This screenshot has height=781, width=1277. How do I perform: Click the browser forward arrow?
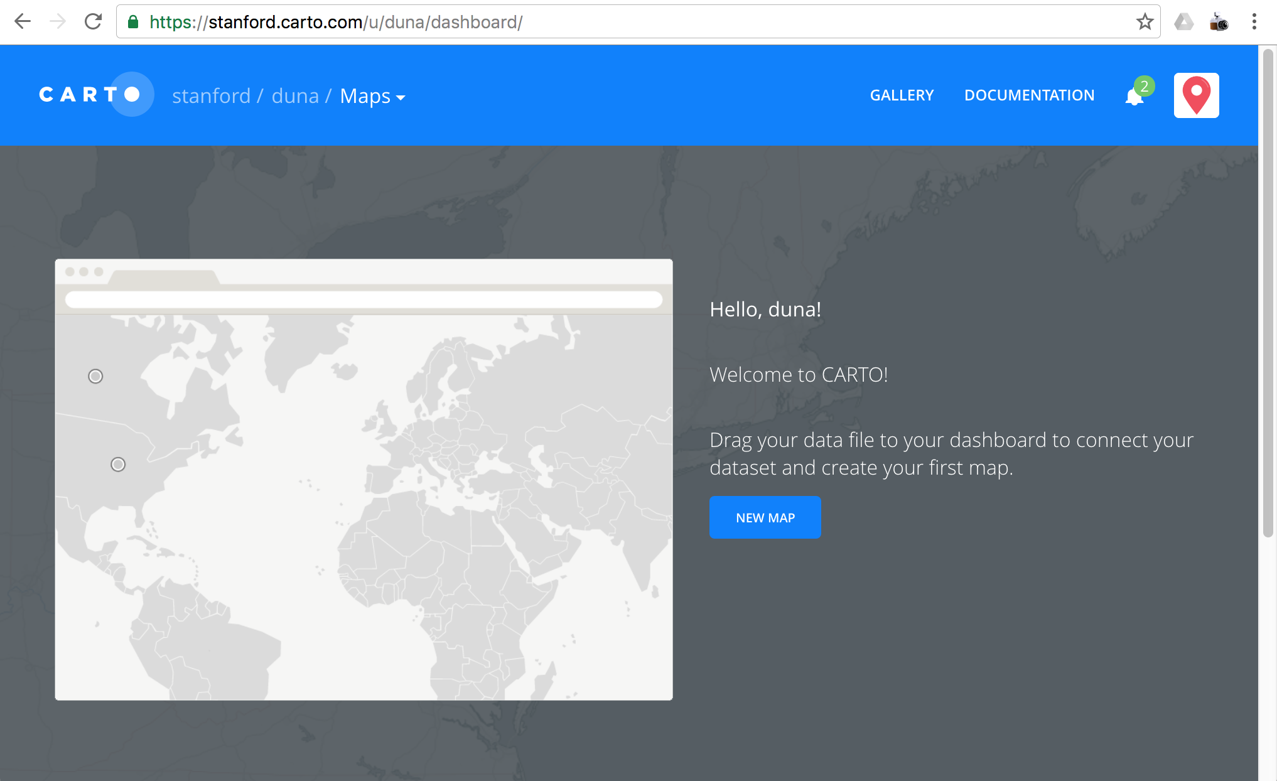(58, 22)
